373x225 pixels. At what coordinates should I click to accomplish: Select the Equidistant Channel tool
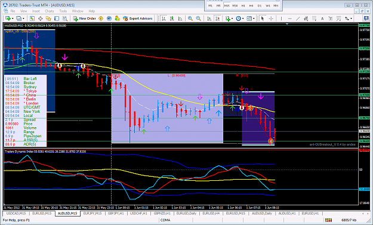coord(306,19)
